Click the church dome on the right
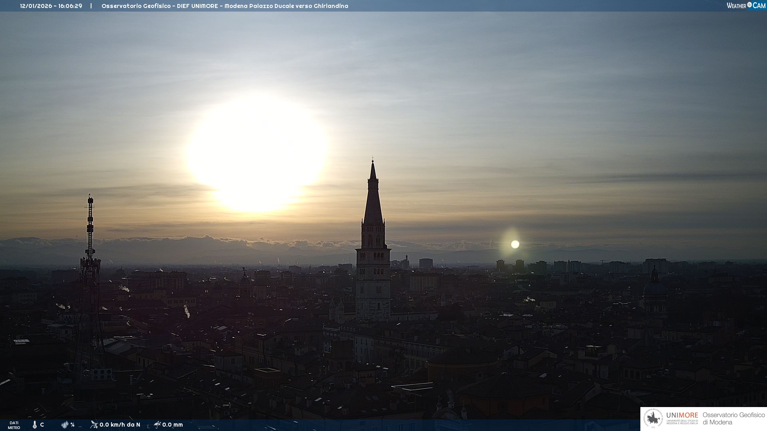 [x=655, y=287]
